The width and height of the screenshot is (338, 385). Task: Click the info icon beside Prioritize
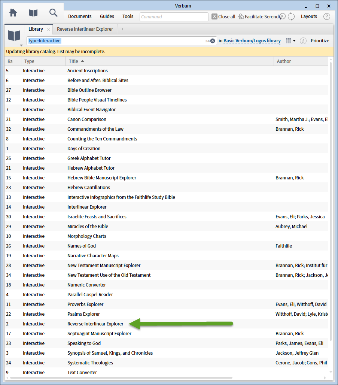point(303,40)
